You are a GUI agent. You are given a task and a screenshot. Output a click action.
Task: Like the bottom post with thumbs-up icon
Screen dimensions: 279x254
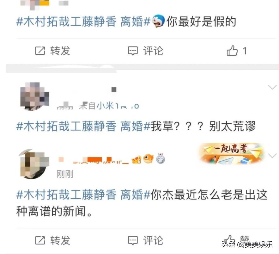pyautogui.click(x=229, y=239)
